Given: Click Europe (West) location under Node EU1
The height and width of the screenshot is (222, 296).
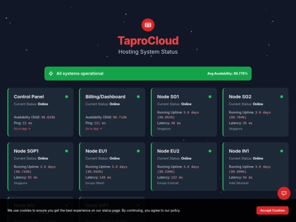Looking at the screenshot, I should tap(95, 183).
